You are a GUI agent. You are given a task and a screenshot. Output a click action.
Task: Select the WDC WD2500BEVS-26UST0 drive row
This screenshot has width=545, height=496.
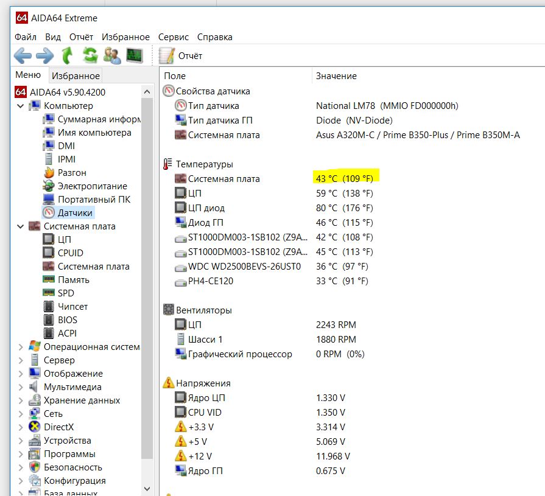(x=272, y=267)
